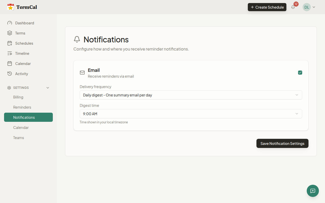
Task: Open the Delivery frequency dropdown
Action: [191, 95]
